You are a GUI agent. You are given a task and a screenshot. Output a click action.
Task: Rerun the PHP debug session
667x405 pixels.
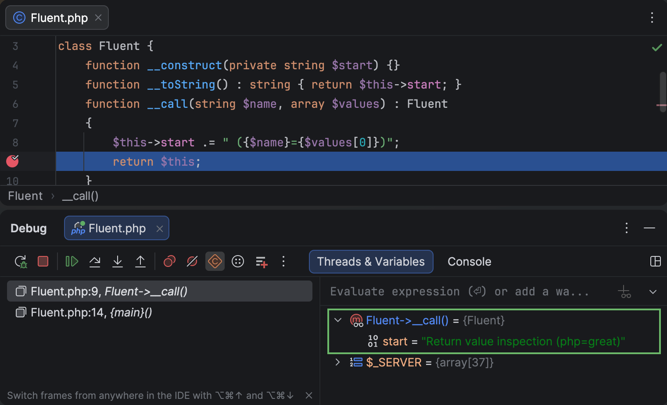(x=21, y=261)
